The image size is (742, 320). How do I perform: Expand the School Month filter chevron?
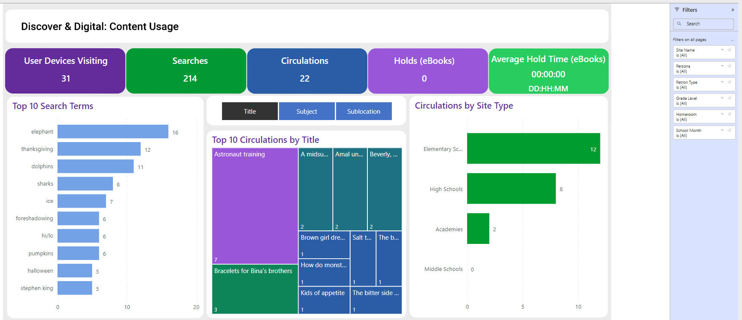click(722, 130)
